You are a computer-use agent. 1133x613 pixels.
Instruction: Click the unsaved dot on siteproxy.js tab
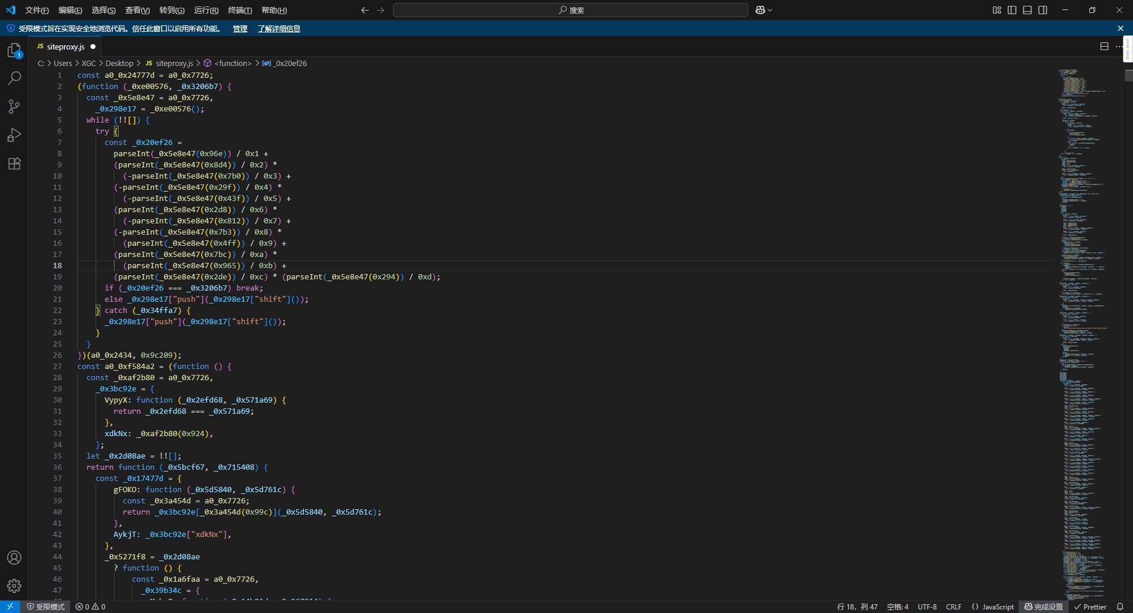tap(93, 47)
